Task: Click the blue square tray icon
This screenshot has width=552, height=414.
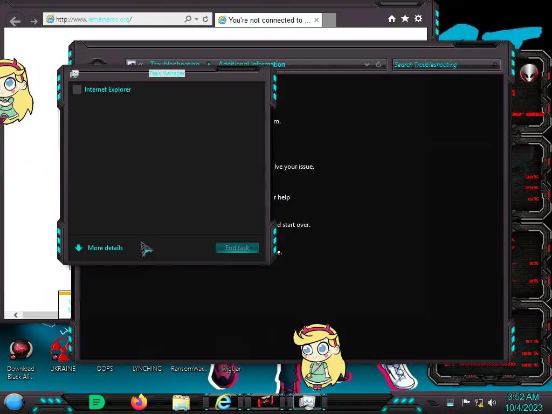Action: (450, 402)
